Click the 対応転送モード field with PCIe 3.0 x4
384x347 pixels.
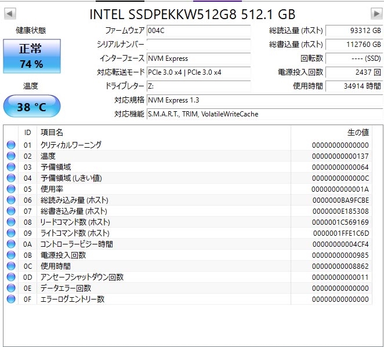click(x=198, y=72)
